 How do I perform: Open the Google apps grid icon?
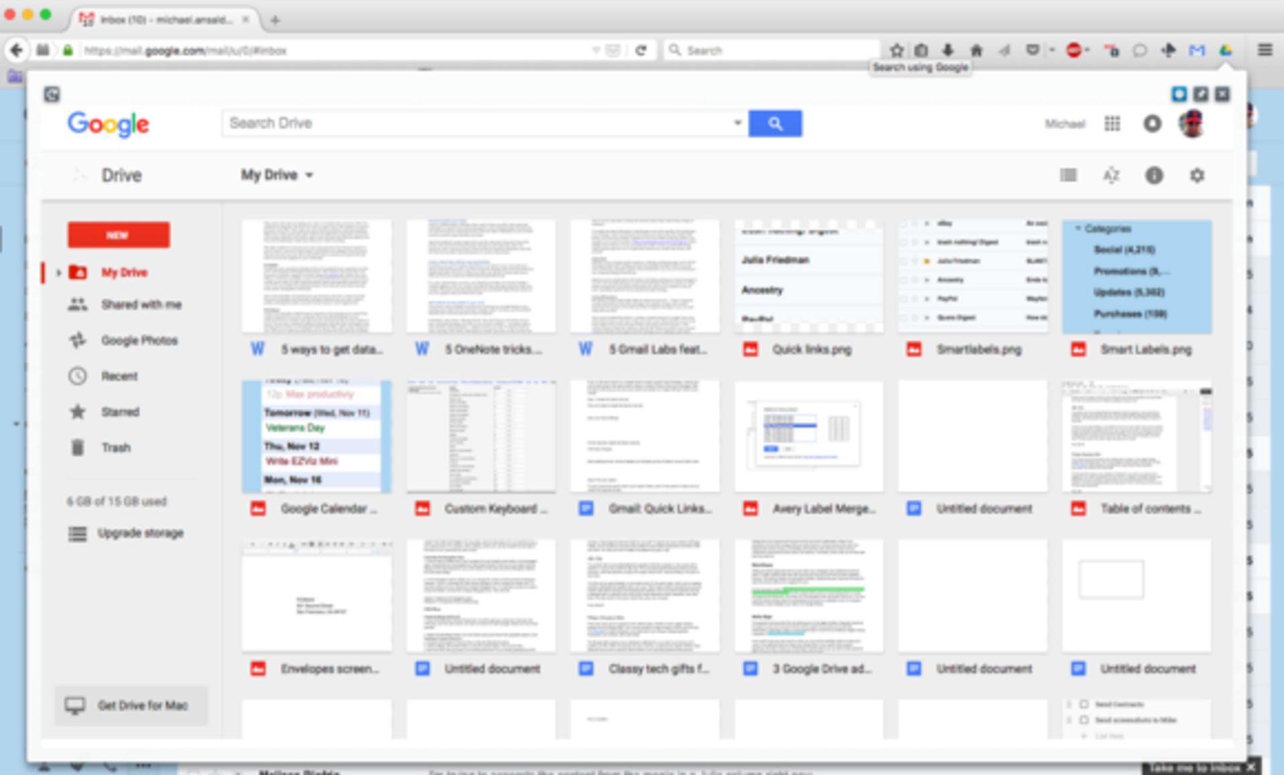point(1111,124)
